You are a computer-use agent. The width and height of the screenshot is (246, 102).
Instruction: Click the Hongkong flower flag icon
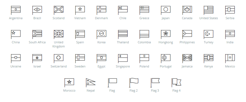(x=166, y=34)
